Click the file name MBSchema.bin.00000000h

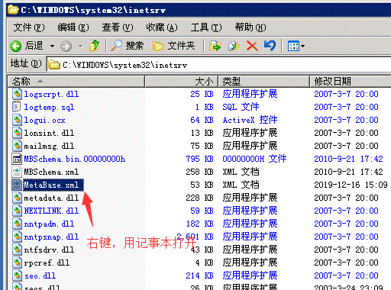[74, 159]
